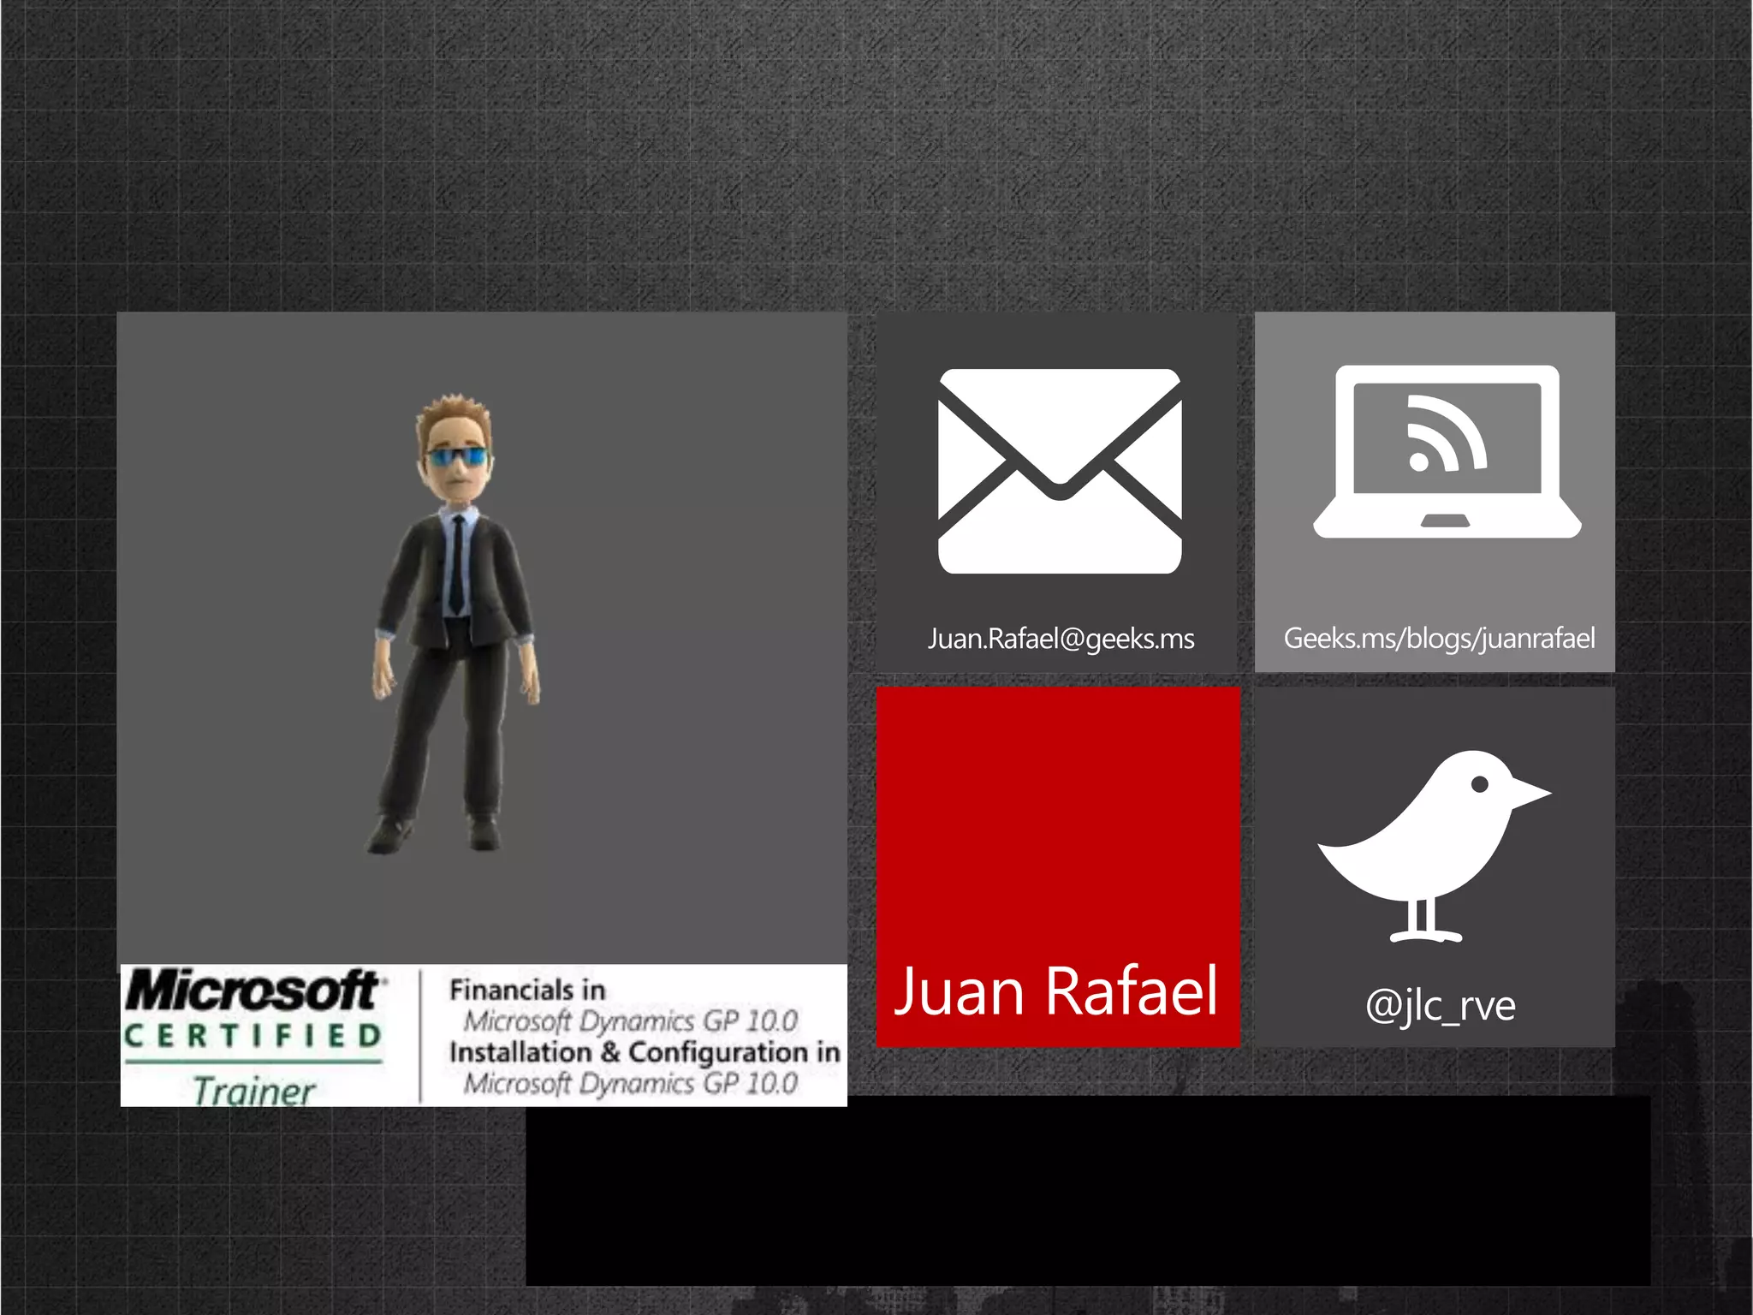Click the Installation & Configuration certification text
Screen dimensions: 1753x1315
[644, 1067]
